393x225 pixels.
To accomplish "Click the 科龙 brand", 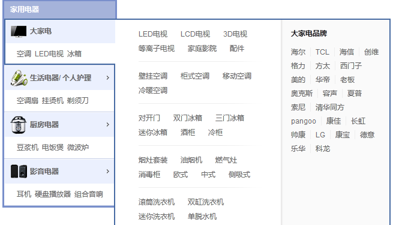I will [323, 149].
